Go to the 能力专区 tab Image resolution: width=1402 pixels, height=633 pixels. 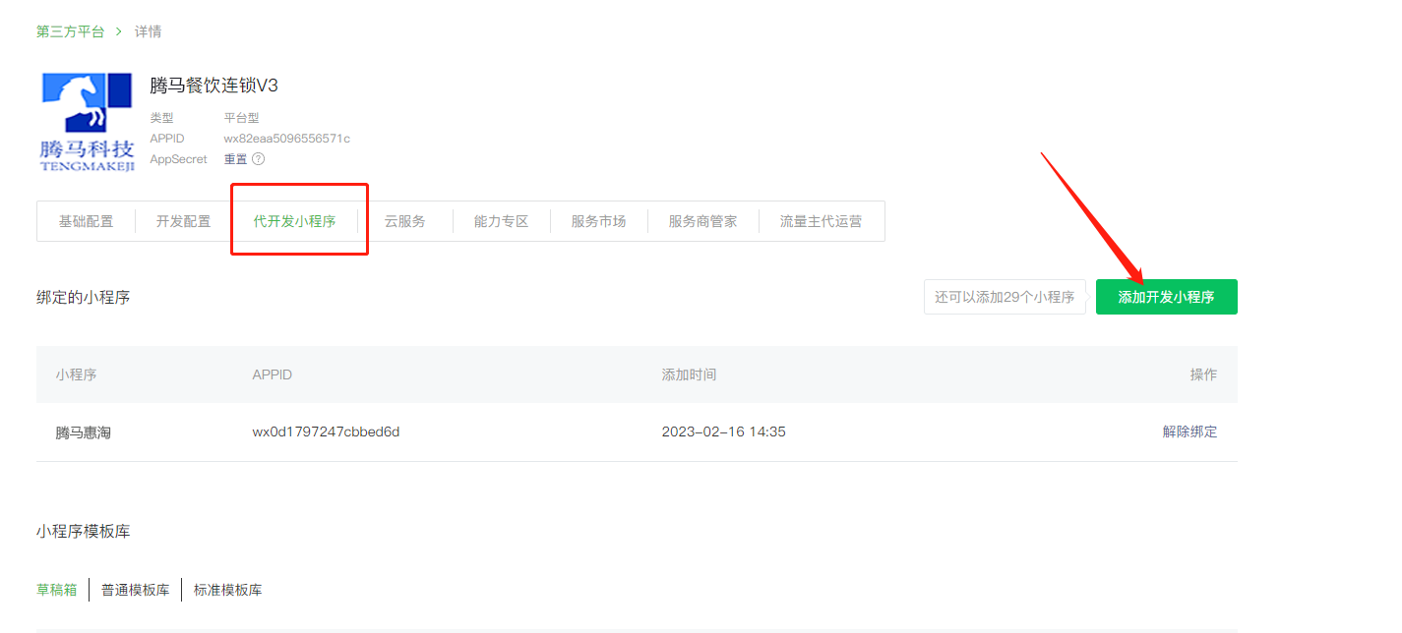point(502,221)
